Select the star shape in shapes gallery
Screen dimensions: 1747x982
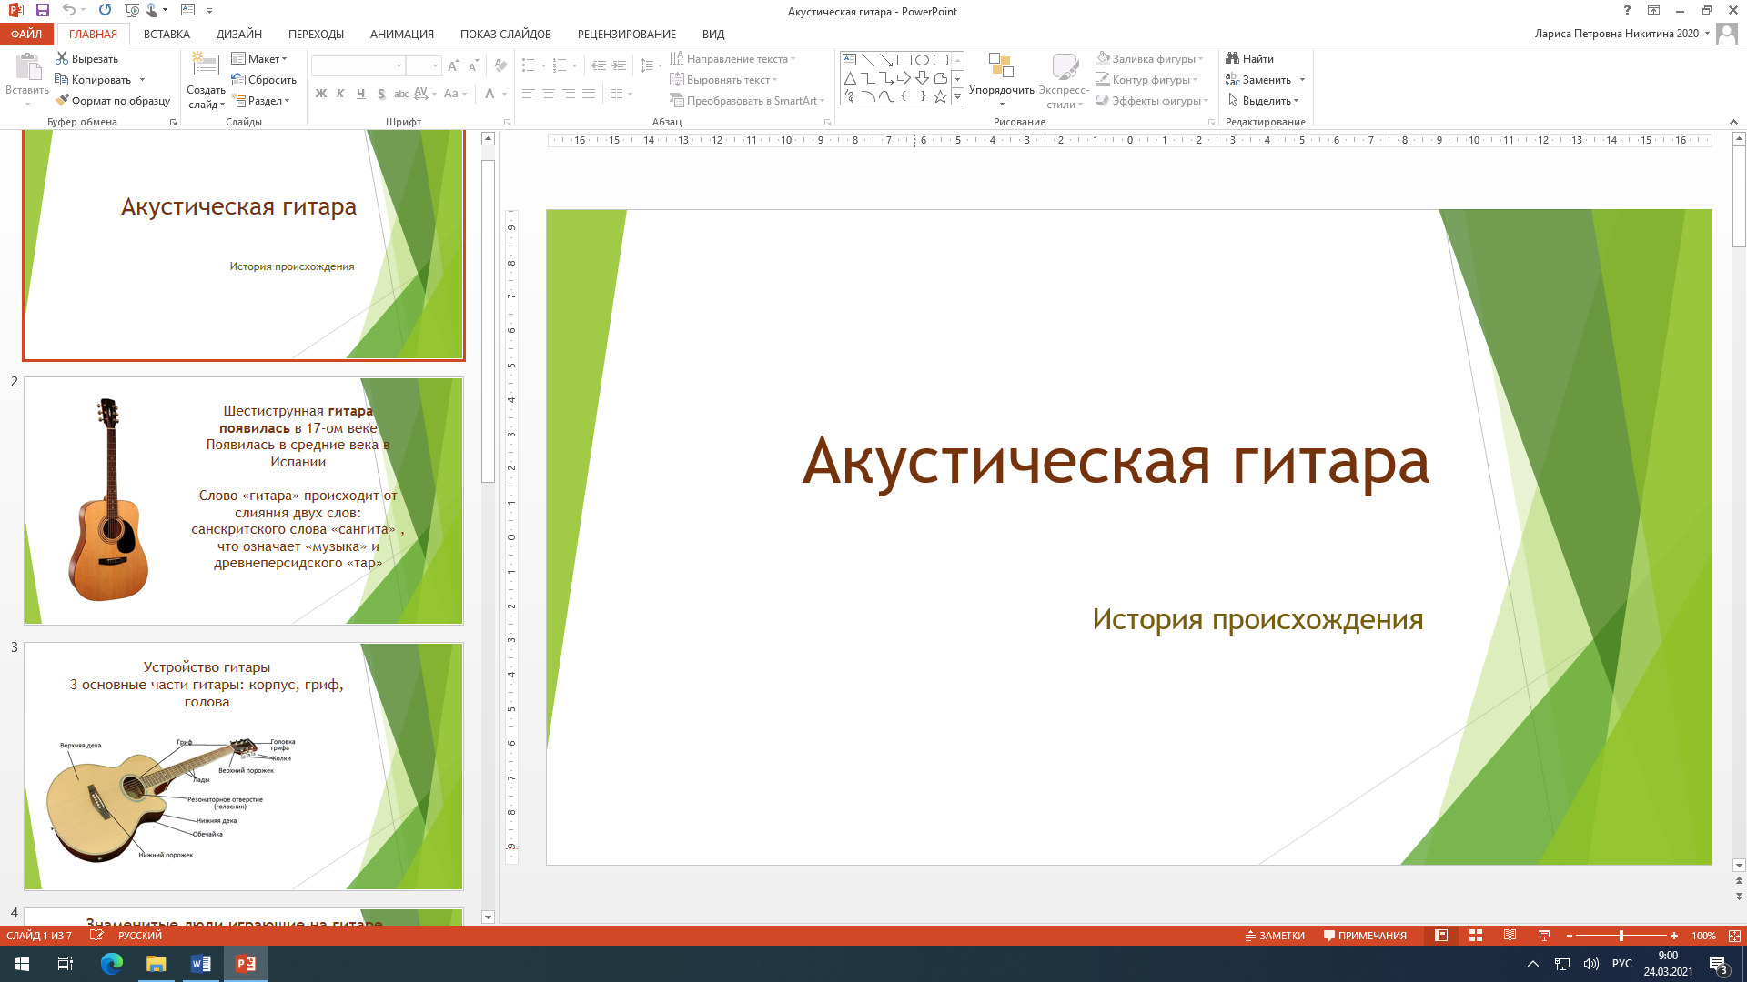(940, 96)
